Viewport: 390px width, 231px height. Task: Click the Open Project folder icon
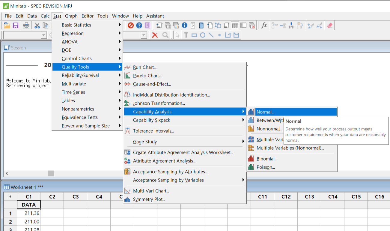(7, 25)
